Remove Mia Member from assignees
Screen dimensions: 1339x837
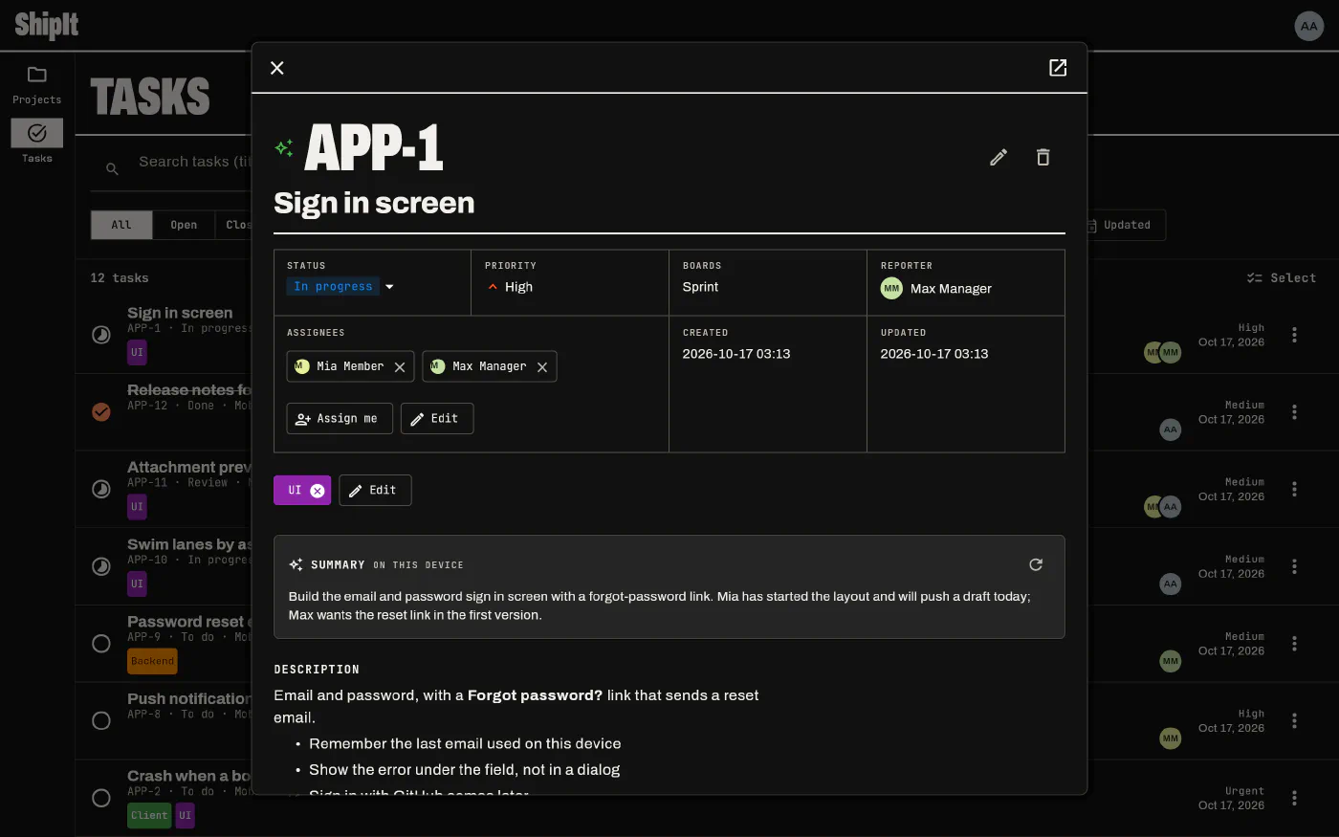click(400, 366)
